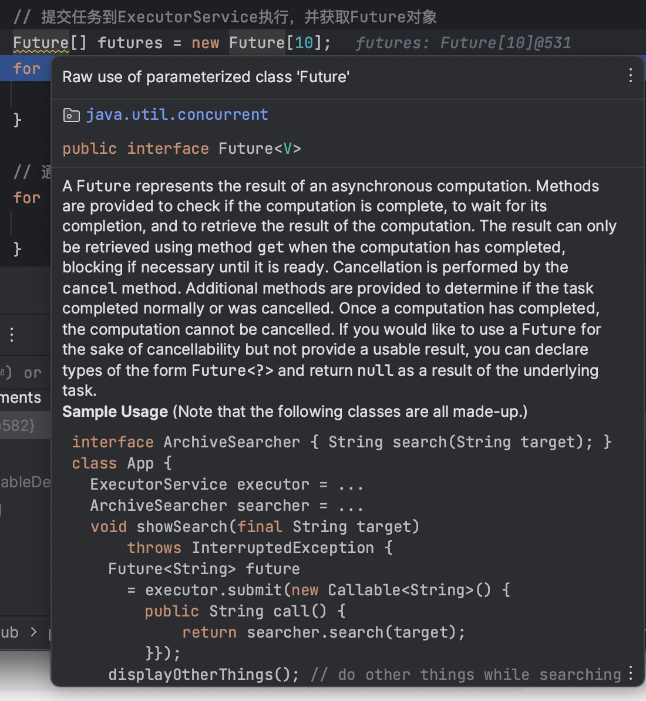The image size is (646, 701).
Task: Click the type parameter V in the Future signature
Action: click(x=287, y=149)
